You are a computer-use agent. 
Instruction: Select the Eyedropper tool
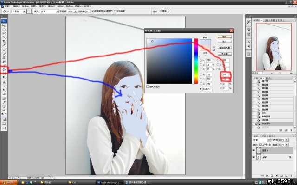point(4,102)
